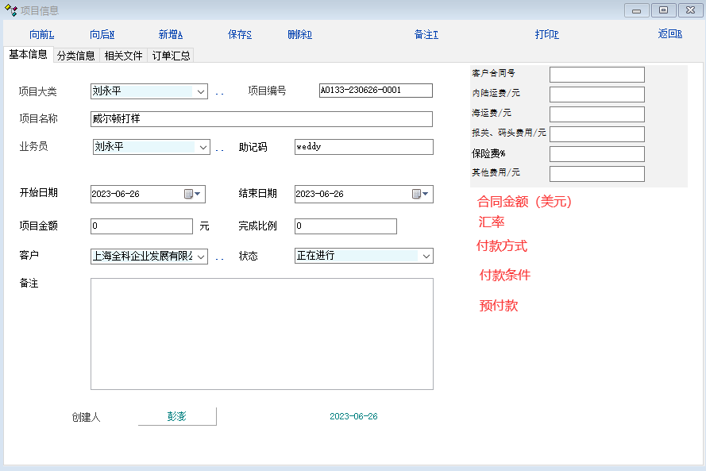706x471 pixels.
Task: Expand the 状态 dropdown
Action: coord(426,256)
